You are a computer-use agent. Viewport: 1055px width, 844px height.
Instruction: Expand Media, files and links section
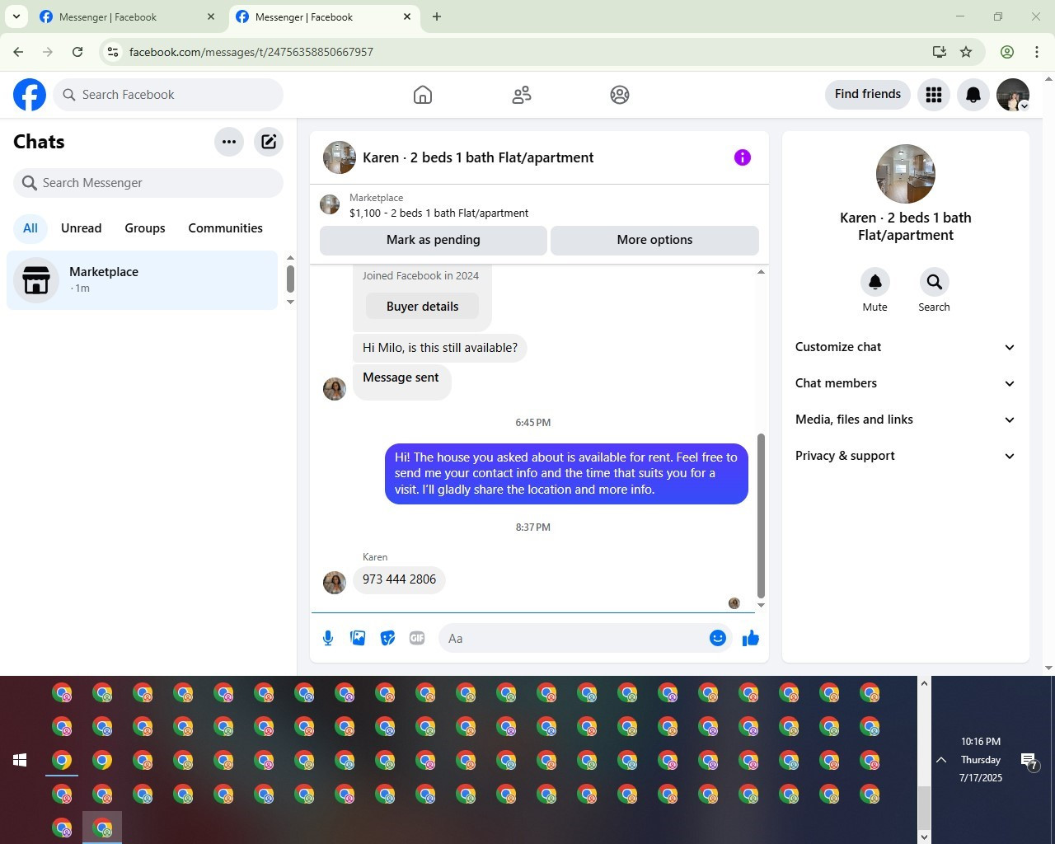point(905,420)
